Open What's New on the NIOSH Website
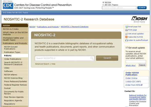Image resolution: width=151 pixels, height=107 pixels. 15,34
